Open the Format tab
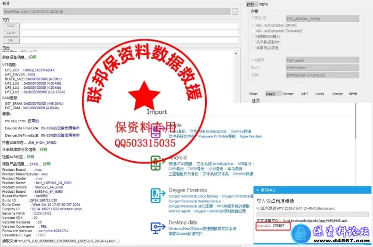The width and height of the screenshot is (373, 247). coord(288,94)
